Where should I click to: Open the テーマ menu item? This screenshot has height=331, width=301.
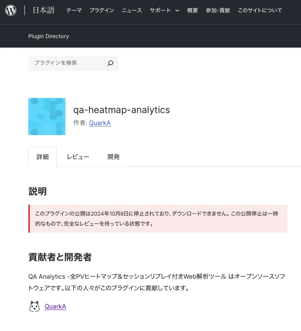pos(74,10)
